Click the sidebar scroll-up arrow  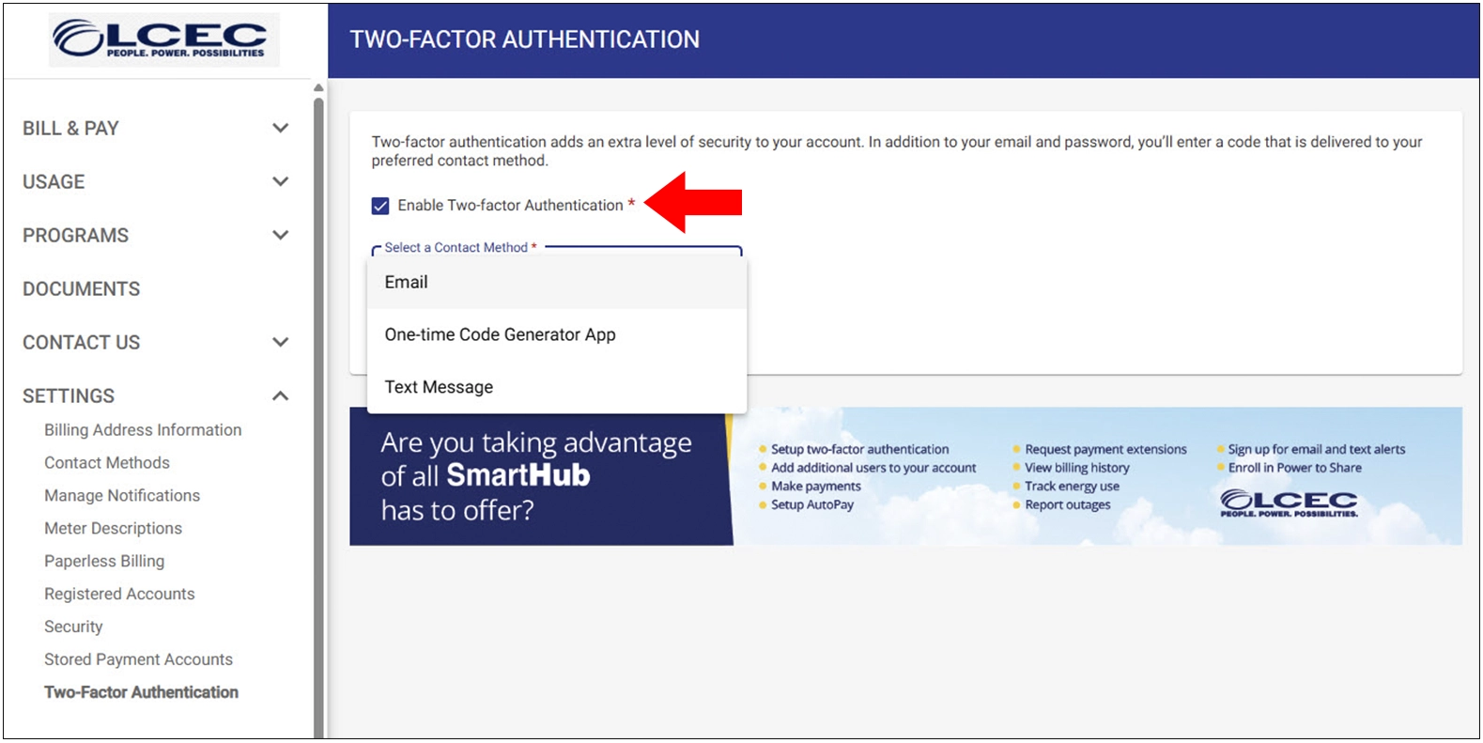coord(318,88)
